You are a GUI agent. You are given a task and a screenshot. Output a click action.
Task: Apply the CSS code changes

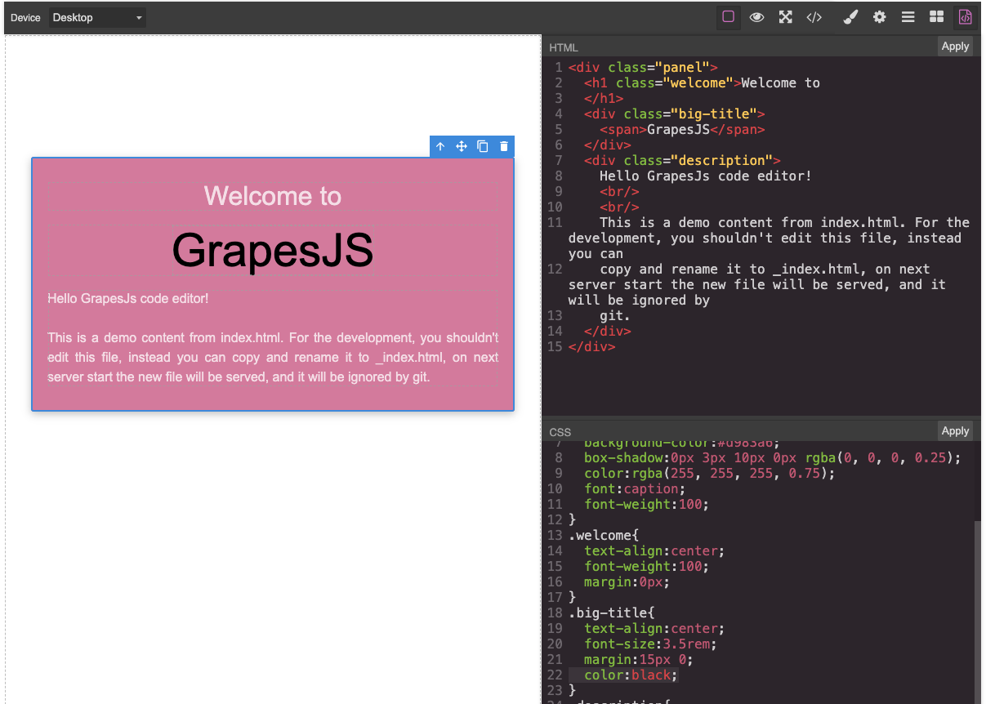[x=955, y=431]
